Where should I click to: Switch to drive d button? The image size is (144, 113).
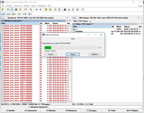[x=8, y=14]
